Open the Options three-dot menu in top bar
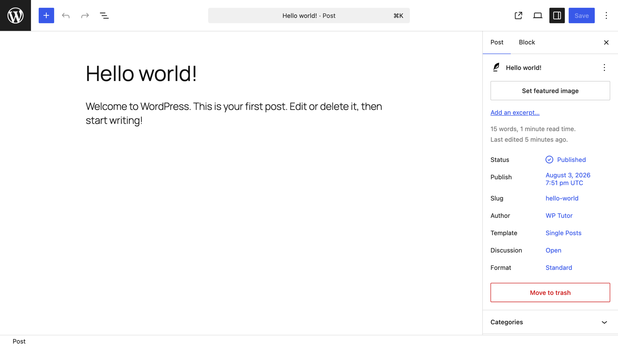Screen dimensions: 618x347 [x=606, y=15]
